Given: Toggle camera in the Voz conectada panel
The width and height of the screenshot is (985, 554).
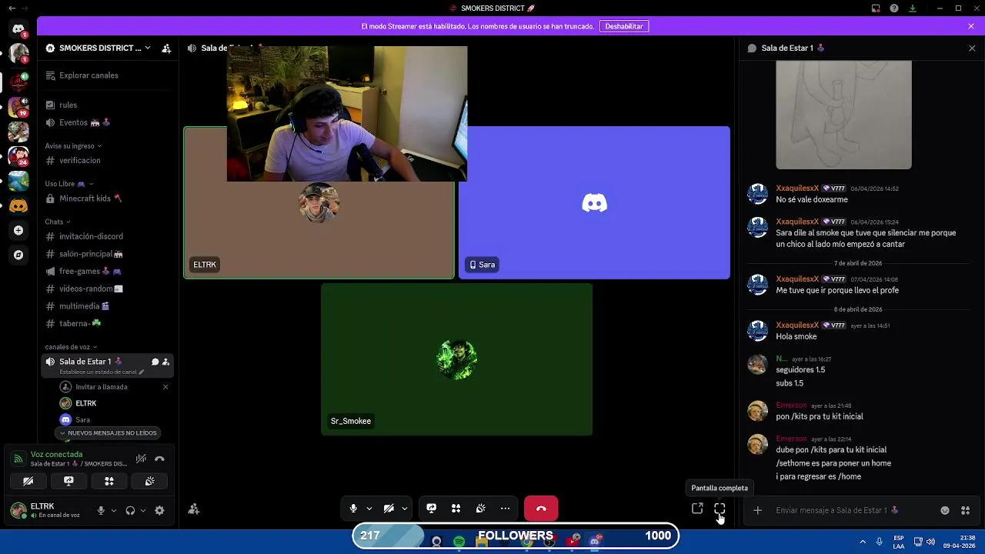Looking at the screenshot, I should point(28,481).
